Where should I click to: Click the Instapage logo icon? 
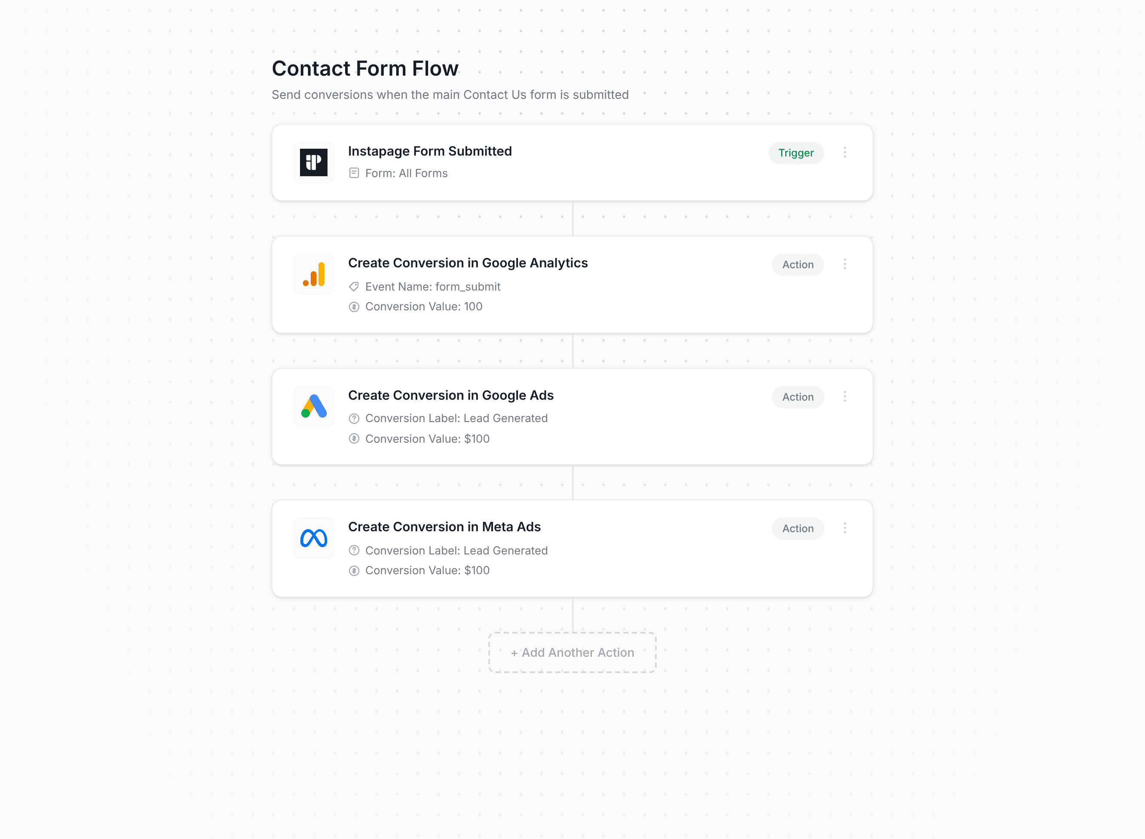[x=313, y=162]
